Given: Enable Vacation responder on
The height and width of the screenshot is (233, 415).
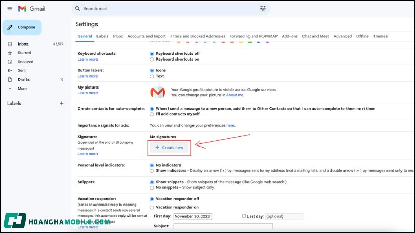Looking at the screenshot, I should (151, 207).
